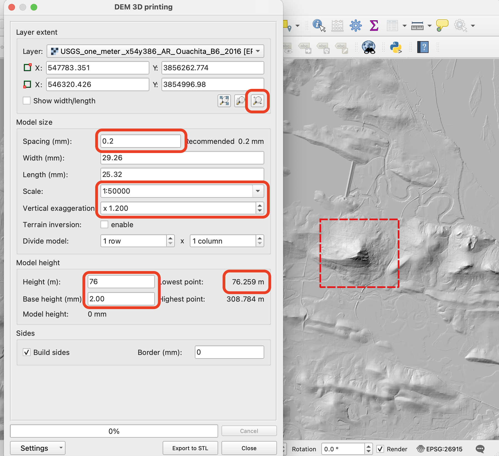This screenshot has width=499, height=456.
Task: Open the messages log speech bubble icon
Action: pos(480,449)
